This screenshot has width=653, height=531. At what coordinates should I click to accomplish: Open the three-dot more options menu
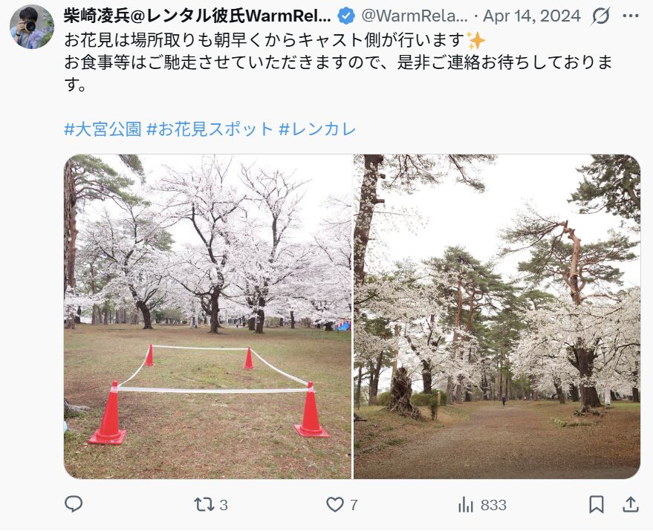pos(631,16)
